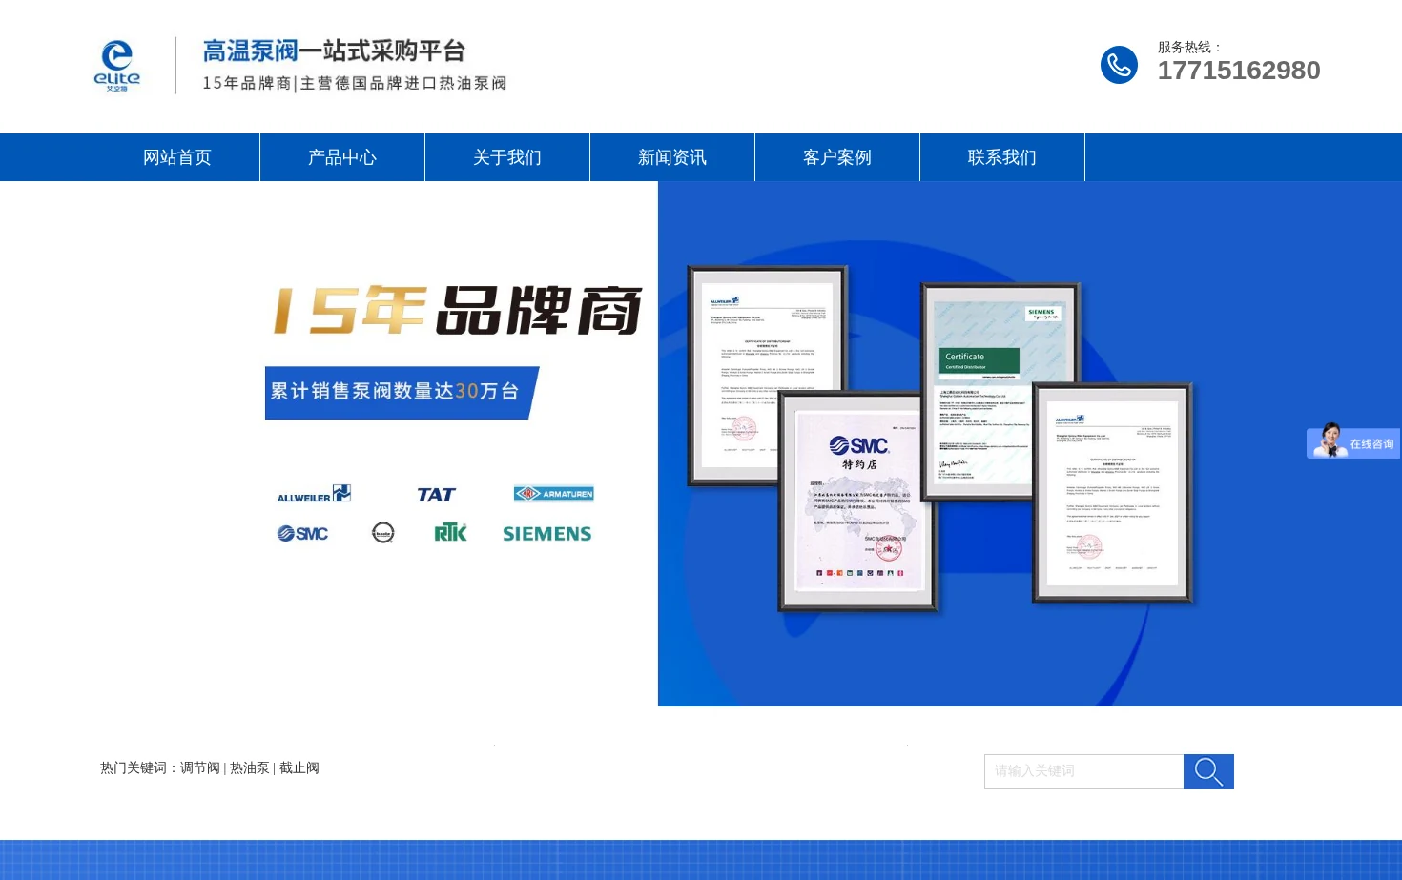Click the TAT brand logo
This screenshot has height=880, width=1402.
click(436, 495)
